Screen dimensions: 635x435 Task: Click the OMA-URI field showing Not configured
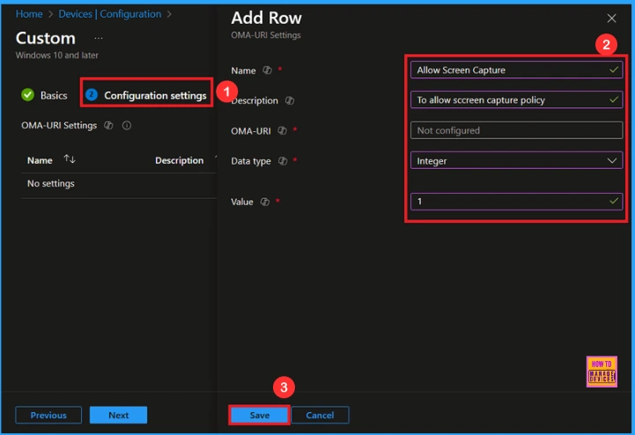coord(516,130)
